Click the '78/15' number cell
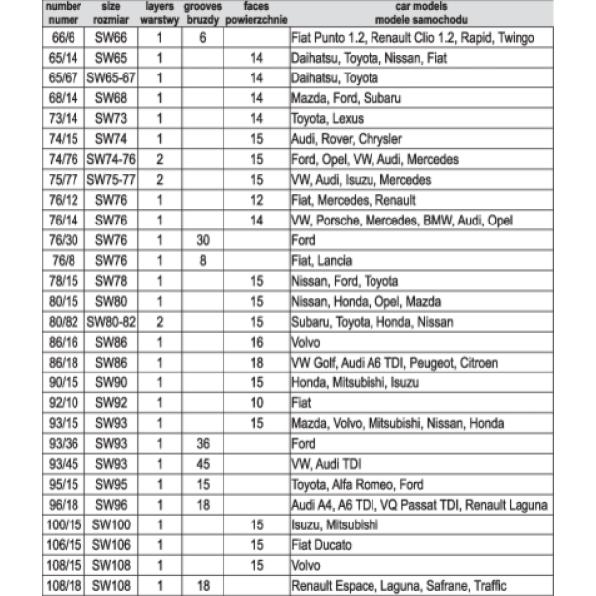 (64, 281)
